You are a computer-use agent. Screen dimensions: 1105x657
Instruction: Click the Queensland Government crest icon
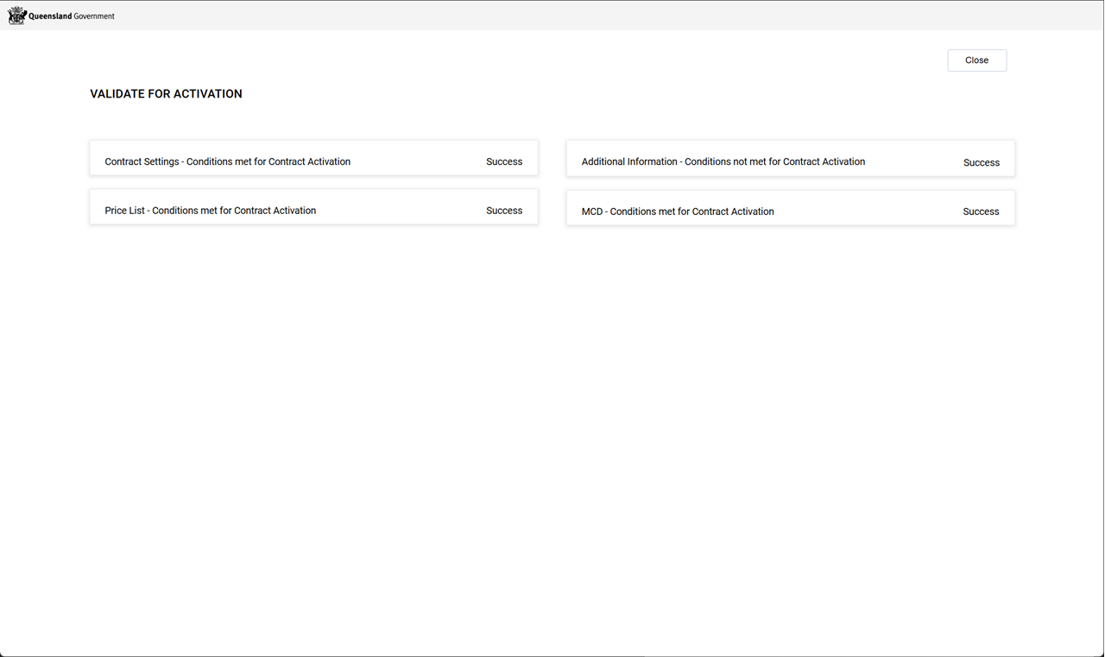pyautogui.click(x=16, y=16)
